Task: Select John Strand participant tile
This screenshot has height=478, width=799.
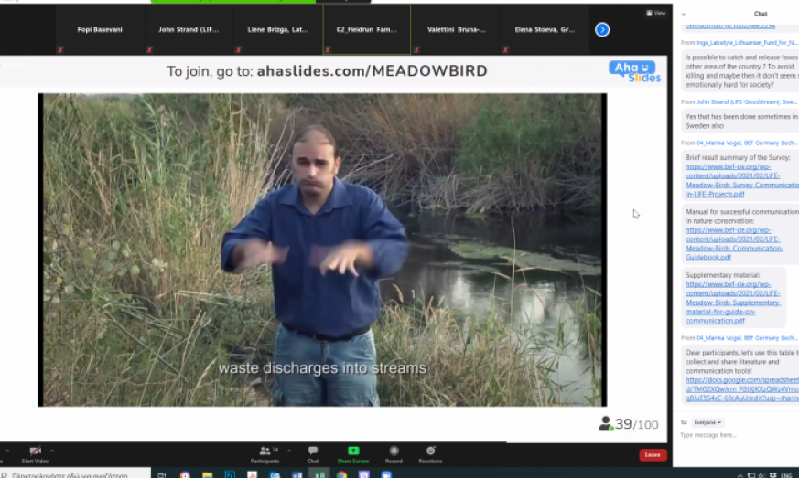Action: click(189, 29)
